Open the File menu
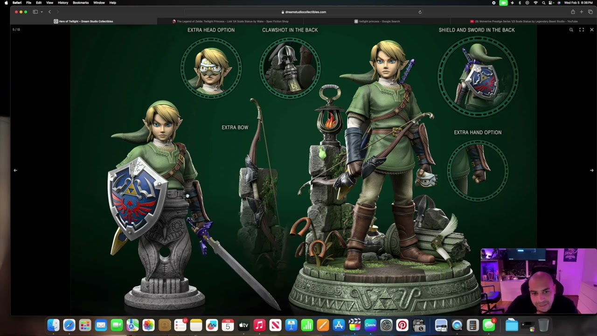Screen dimensions: 597x336 [28, 3]
